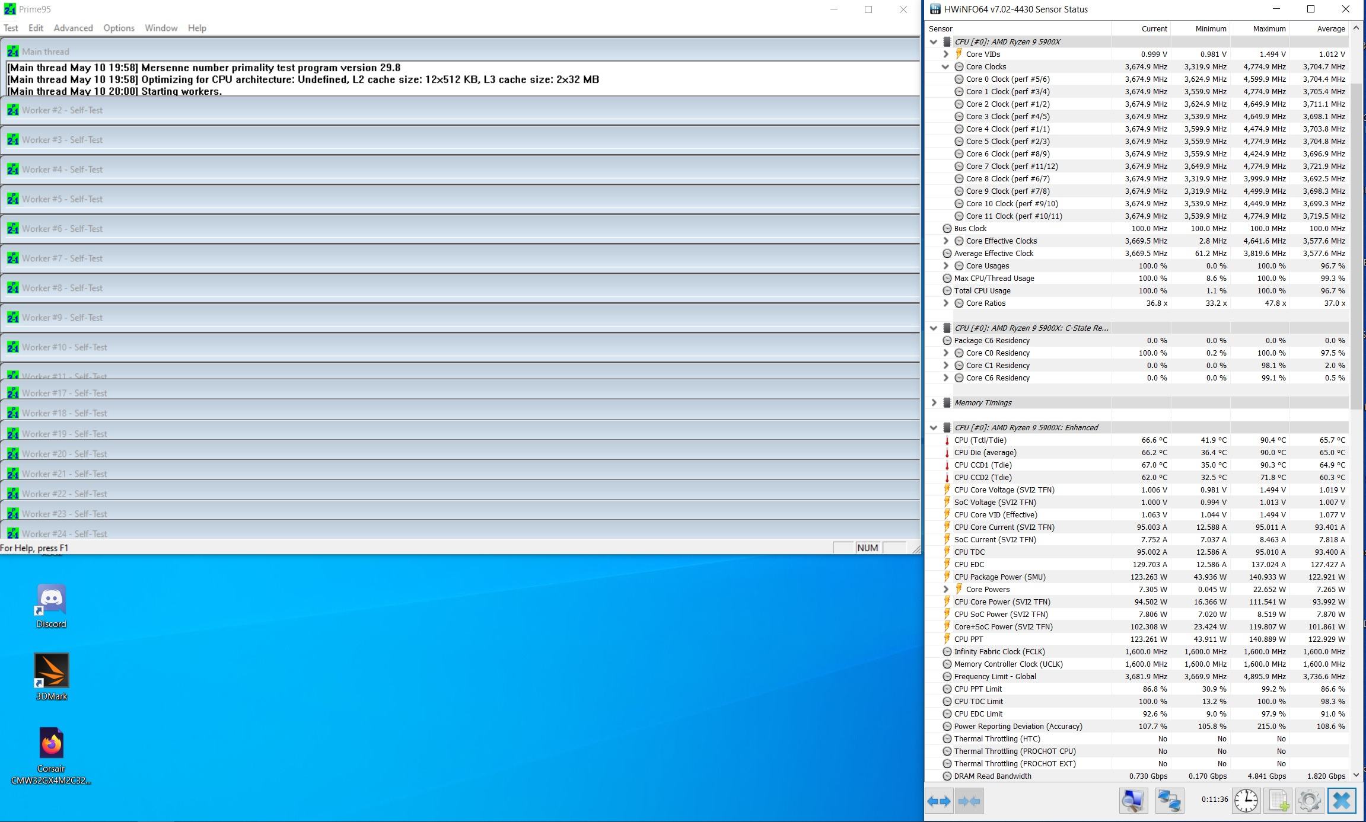Reset the sensor clock timer icon
The image size is (1366, 822).
(x=1246, y=801)
